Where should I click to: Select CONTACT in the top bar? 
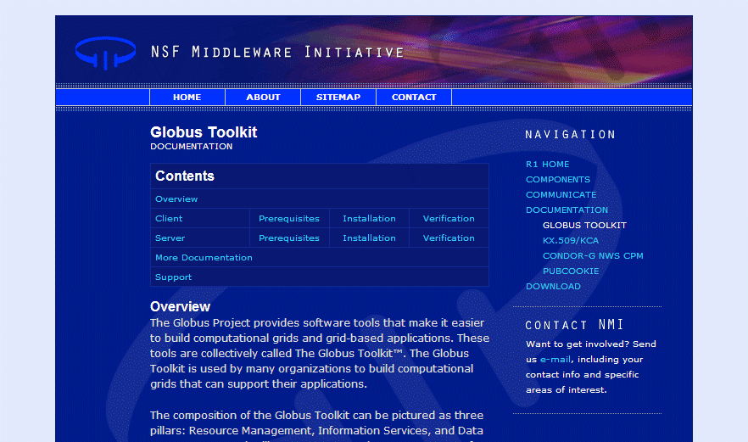[414, 98]
